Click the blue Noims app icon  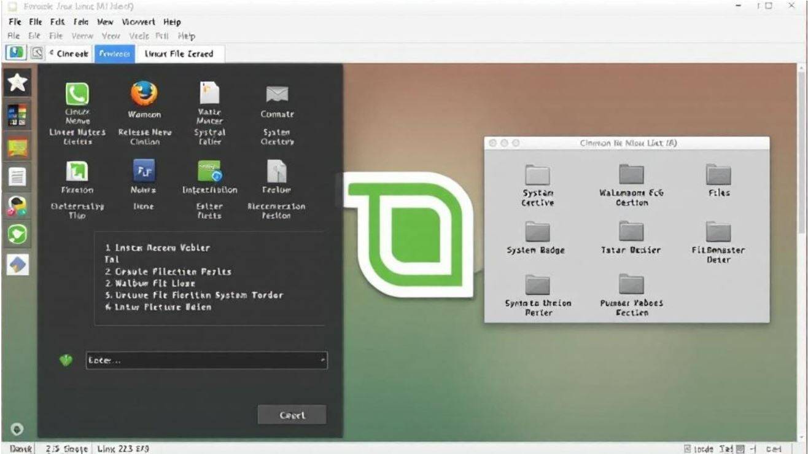144,170
